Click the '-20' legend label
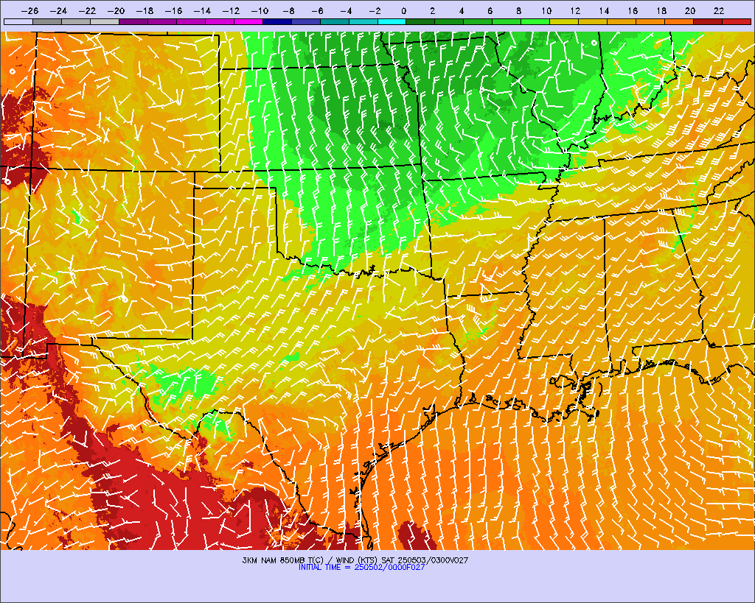Viewport: 755px width, 603px height. click(116, 10)
